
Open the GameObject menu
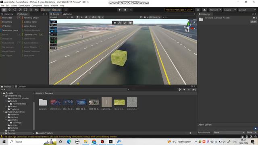[24, 6]
